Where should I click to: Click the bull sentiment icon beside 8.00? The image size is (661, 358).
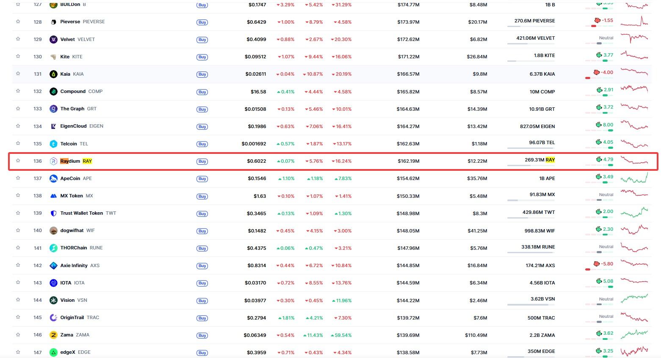point(599,125)
